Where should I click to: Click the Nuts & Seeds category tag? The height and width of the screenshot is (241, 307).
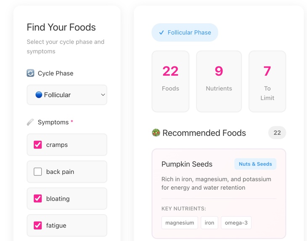point(255,164)
